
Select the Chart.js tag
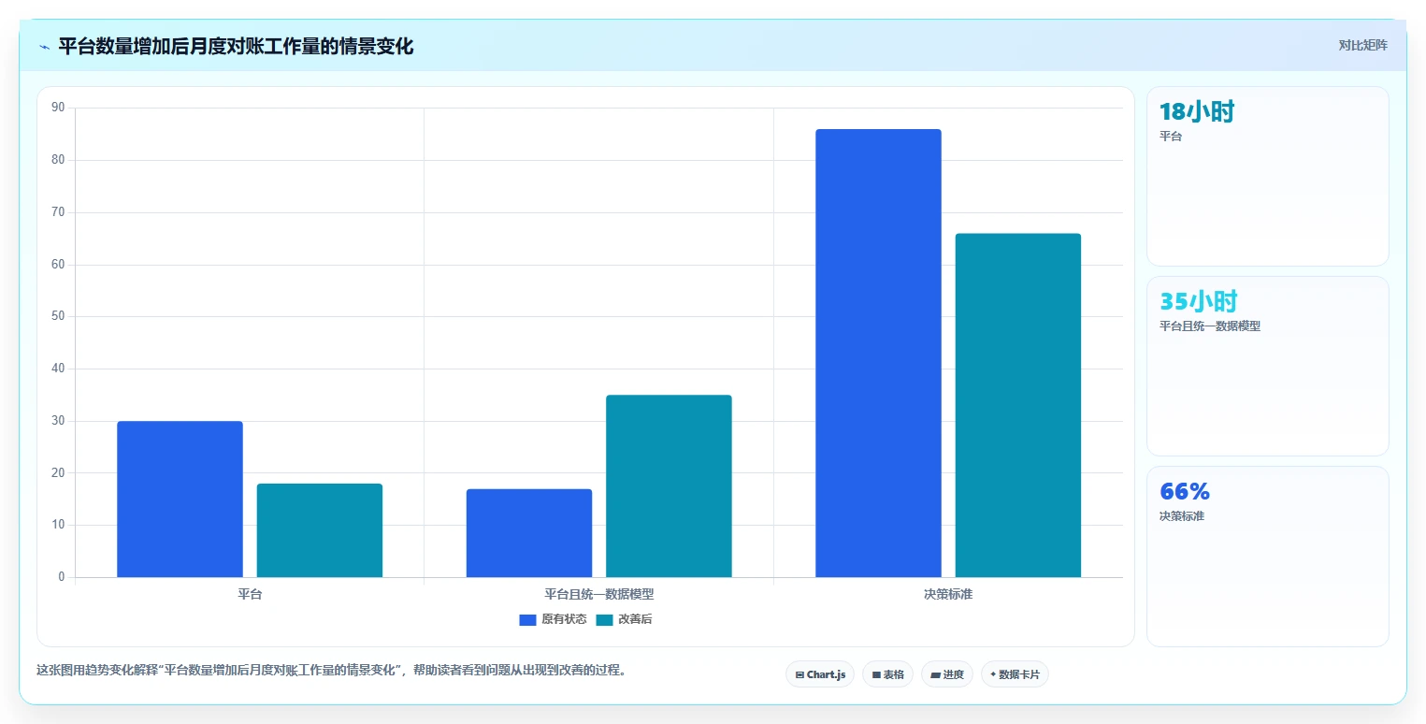coord(820,674)
